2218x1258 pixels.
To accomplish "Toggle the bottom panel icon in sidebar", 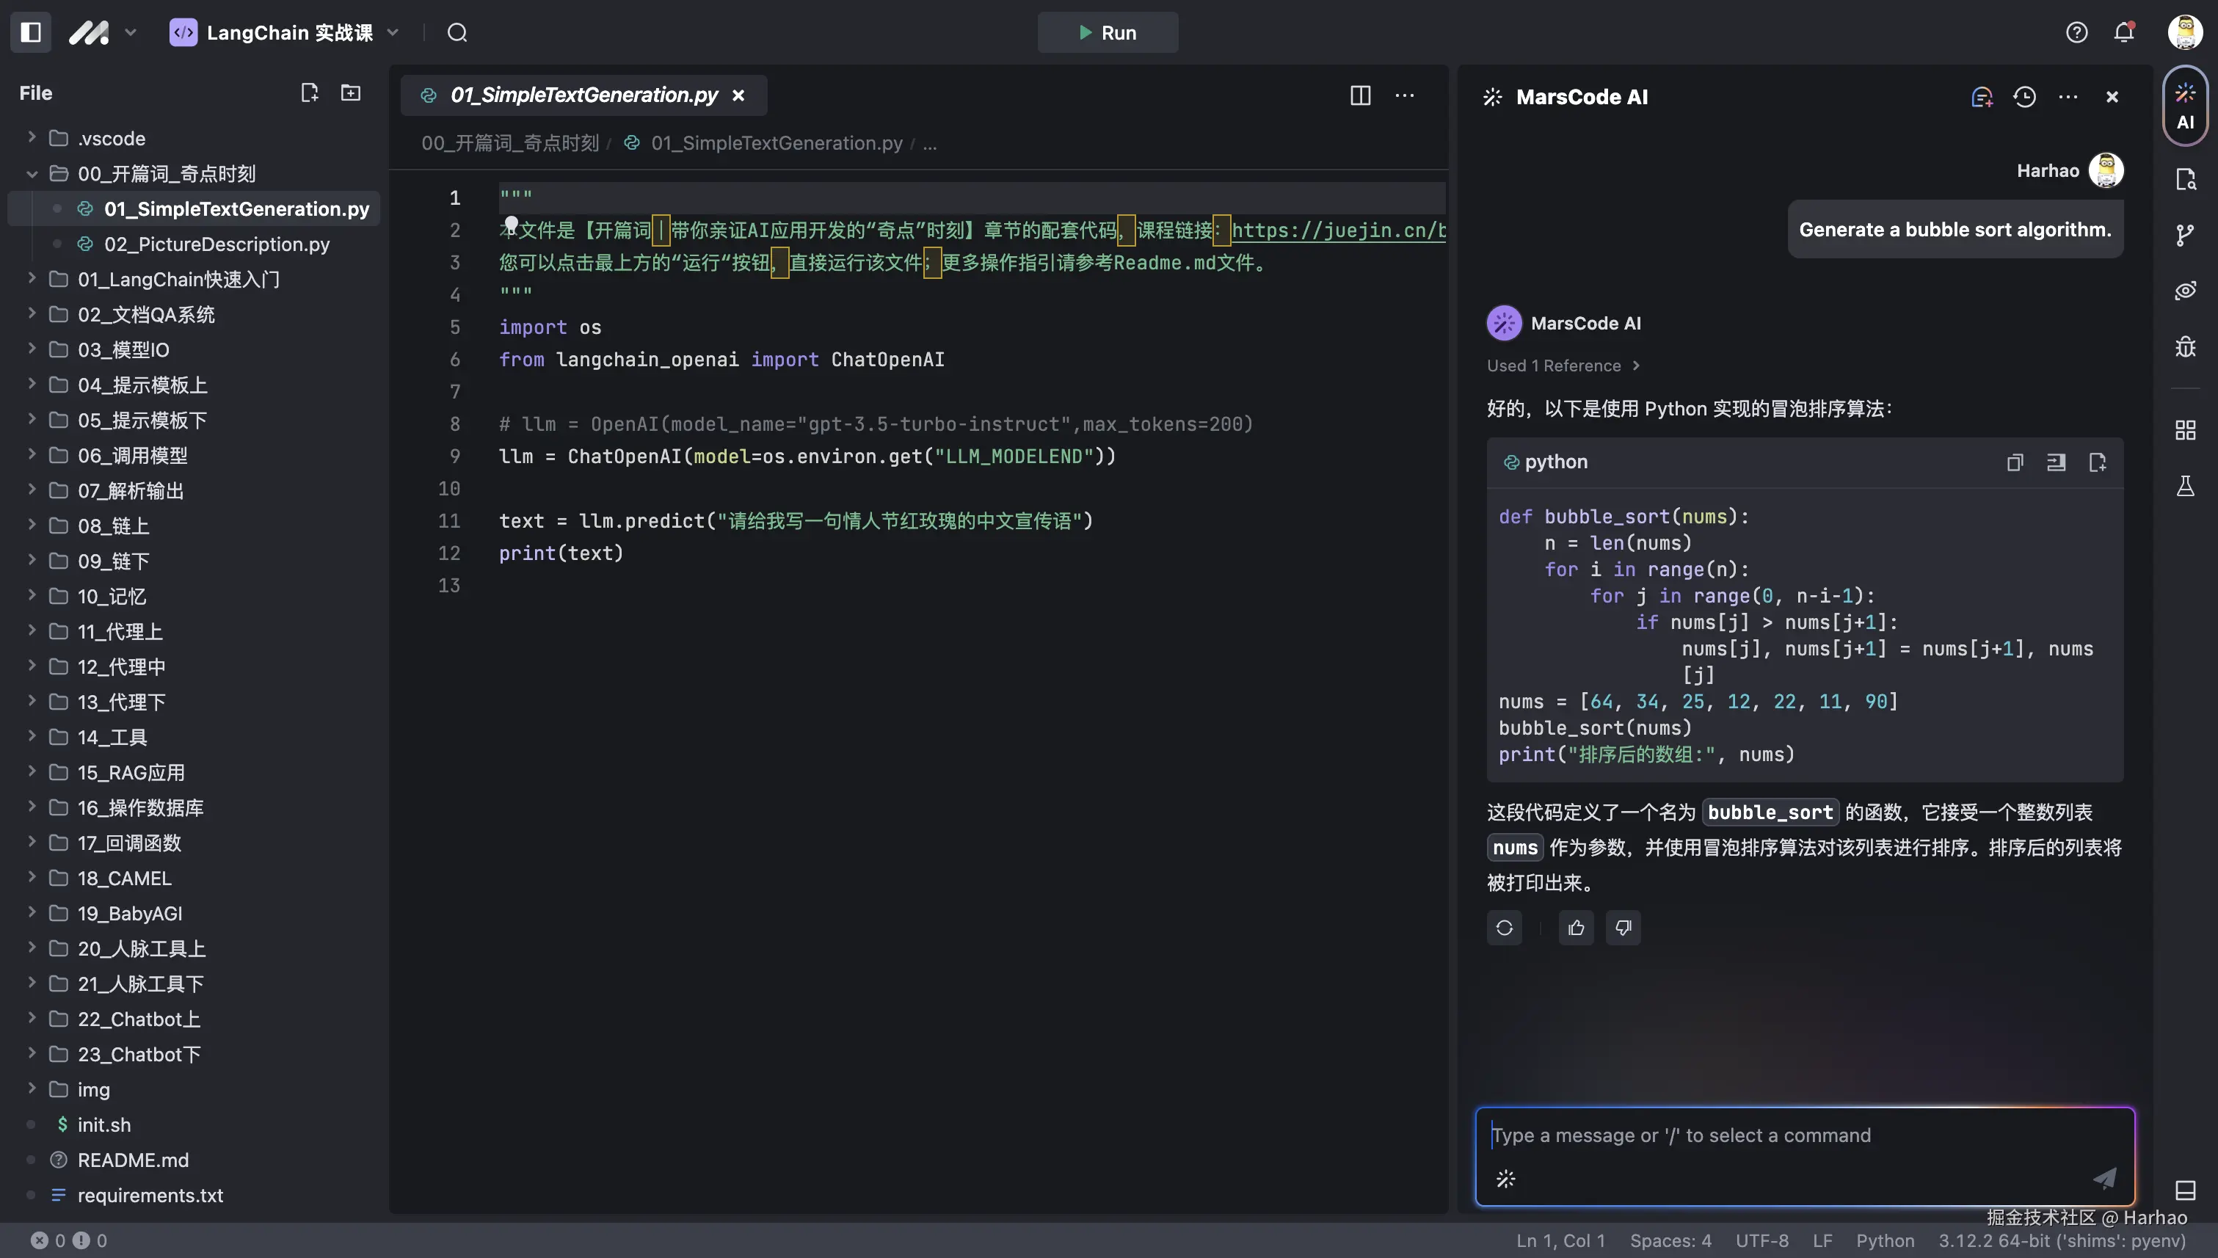I will tap(2185, 1190).
